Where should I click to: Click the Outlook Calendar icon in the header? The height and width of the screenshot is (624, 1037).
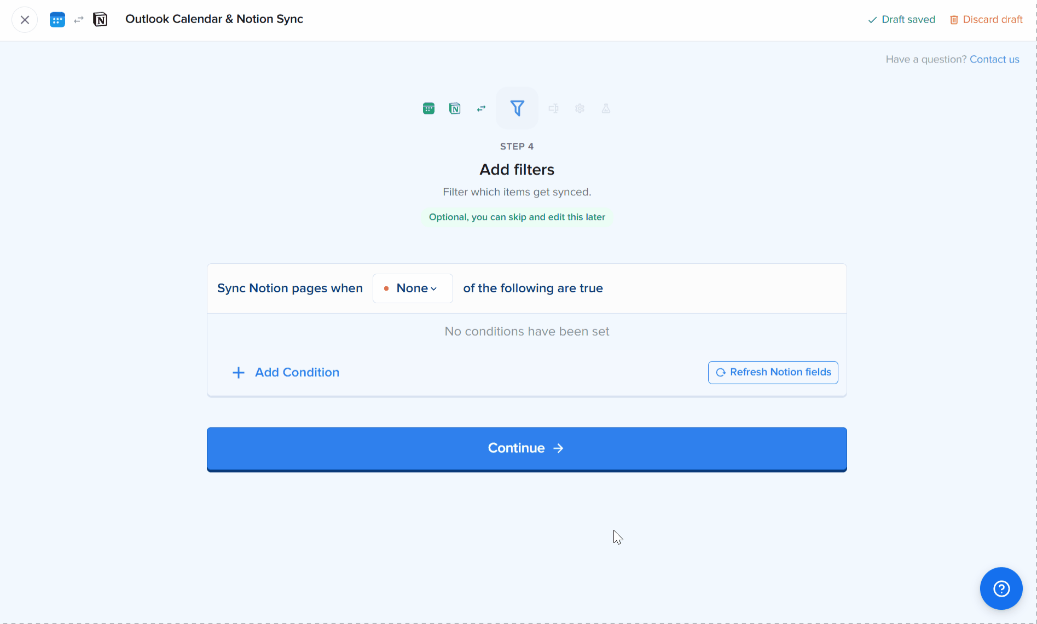57,20
